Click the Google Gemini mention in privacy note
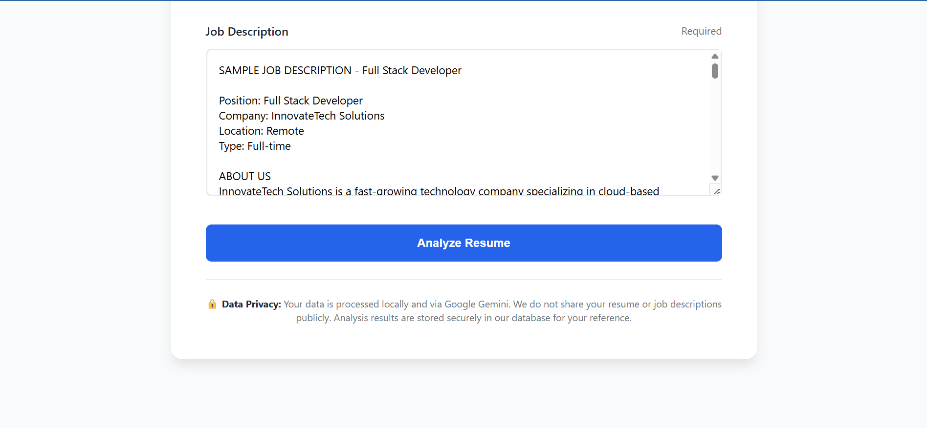Image resolution: width=927 pixels, height=428 pixels. click(476, 305)
